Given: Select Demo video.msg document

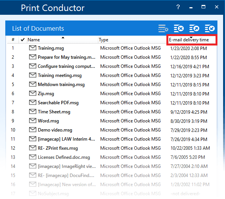Looking at the screenshot, I should point(112,130).
